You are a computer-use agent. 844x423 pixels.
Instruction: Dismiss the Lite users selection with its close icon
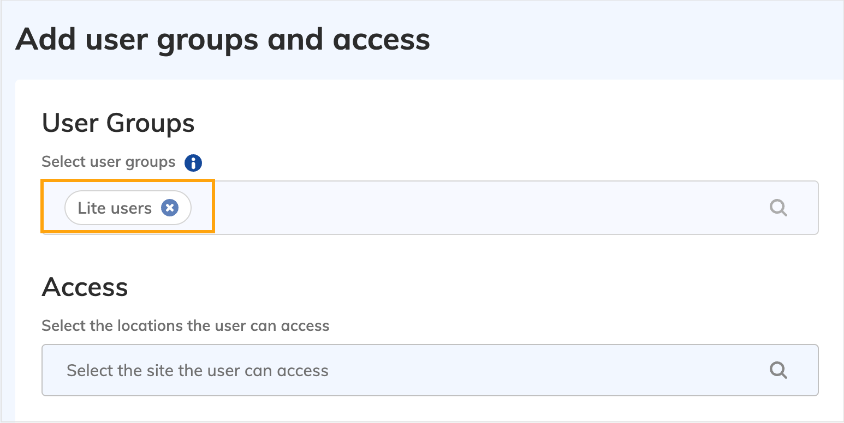click(x=170, y=207)
